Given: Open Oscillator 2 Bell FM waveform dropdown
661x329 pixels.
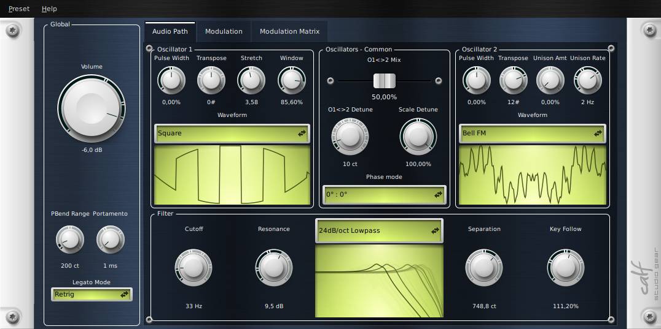Looking at the screenshot, I should (533, 133).
